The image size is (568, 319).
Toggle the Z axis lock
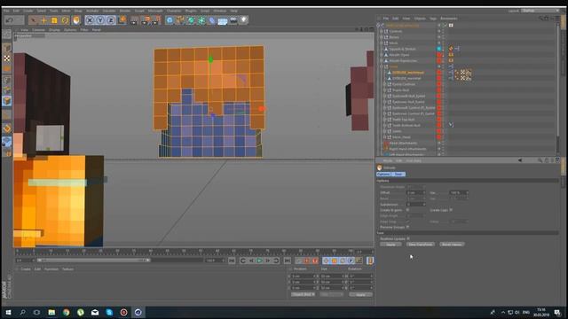click(111, 20)
